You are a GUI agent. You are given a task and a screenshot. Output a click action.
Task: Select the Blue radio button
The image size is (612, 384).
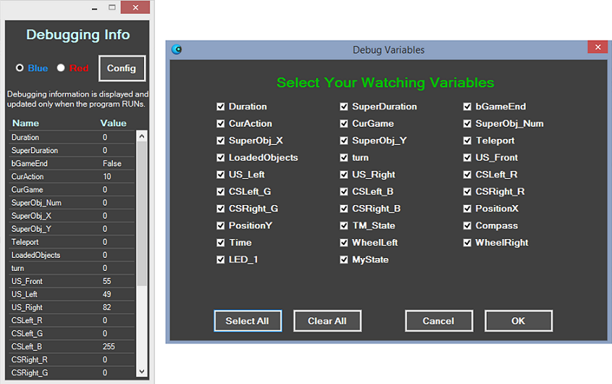tap(20, 68)
